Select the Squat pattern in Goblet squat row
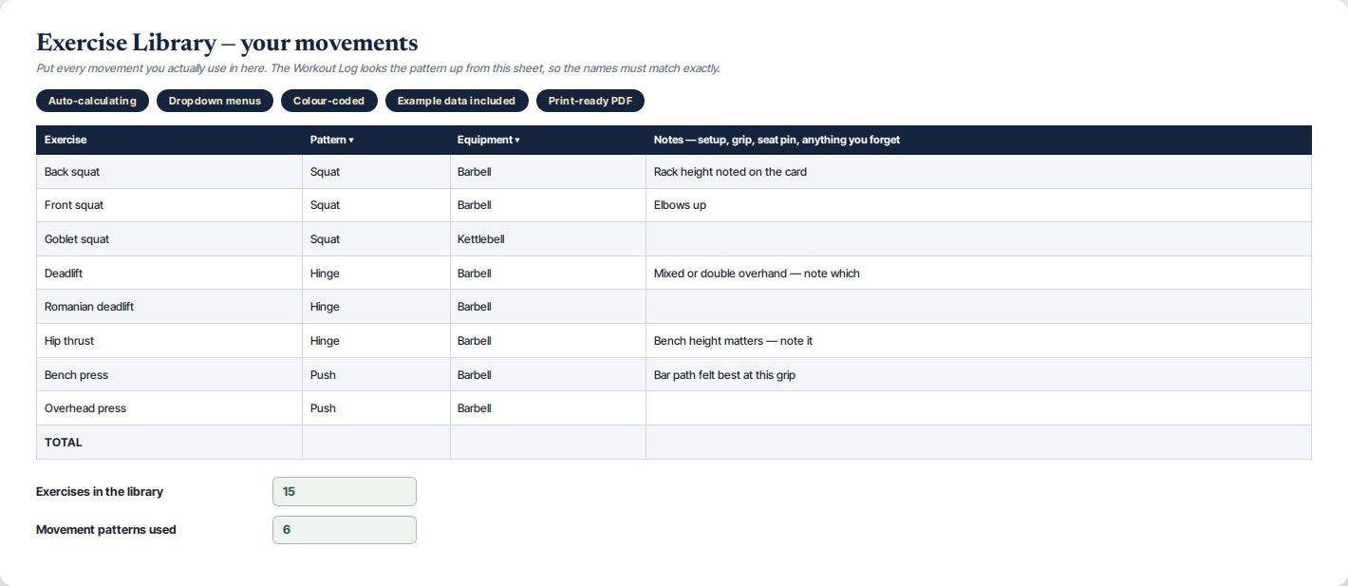 [x=376, y=239]
